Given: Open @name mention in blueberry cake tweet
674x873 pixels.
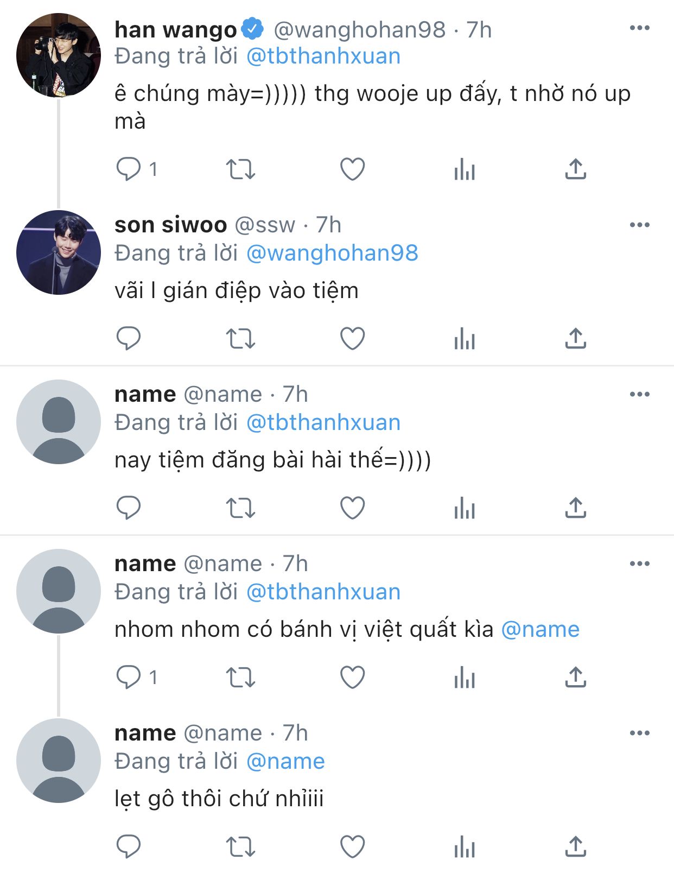Looking at the screenshot, I should (541, 630).
